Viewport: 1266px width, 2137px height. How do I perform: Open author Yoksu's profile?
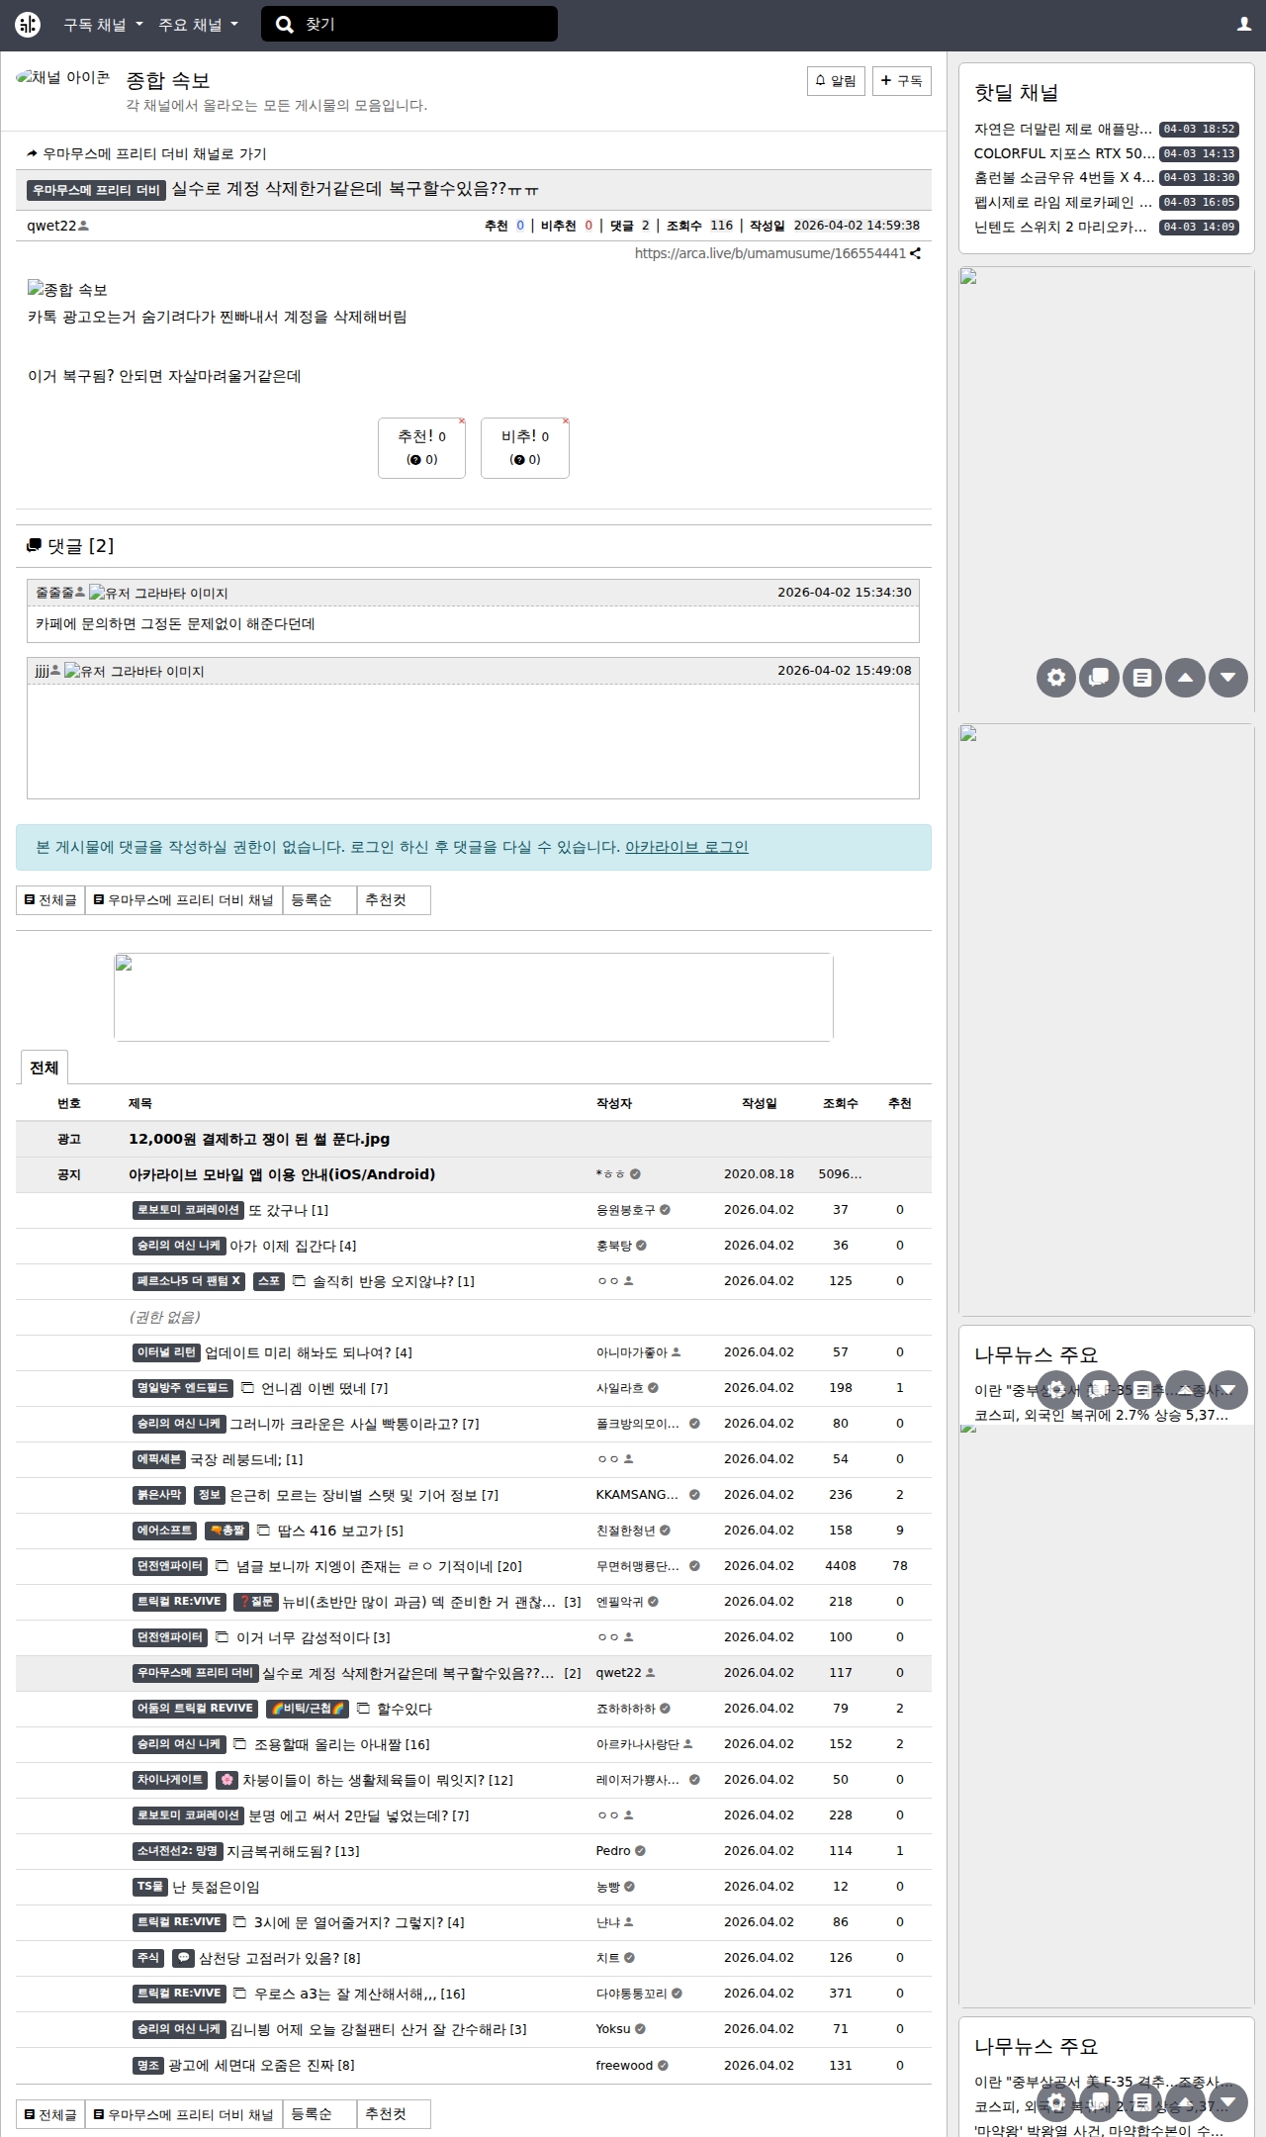(613, 2029)
